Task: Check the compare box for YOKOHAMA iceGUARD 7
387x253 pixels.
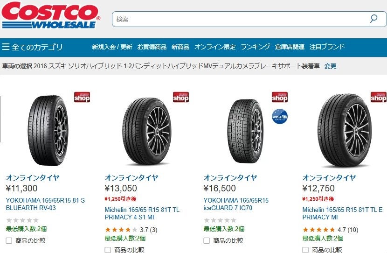Action: click(x=207, y=240)
